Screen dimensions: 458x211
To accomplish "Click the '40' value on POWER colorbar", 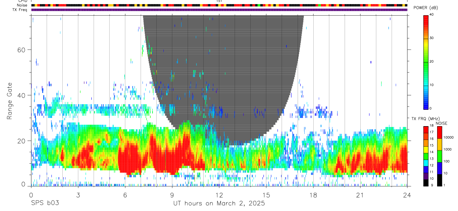I will 432,15.
